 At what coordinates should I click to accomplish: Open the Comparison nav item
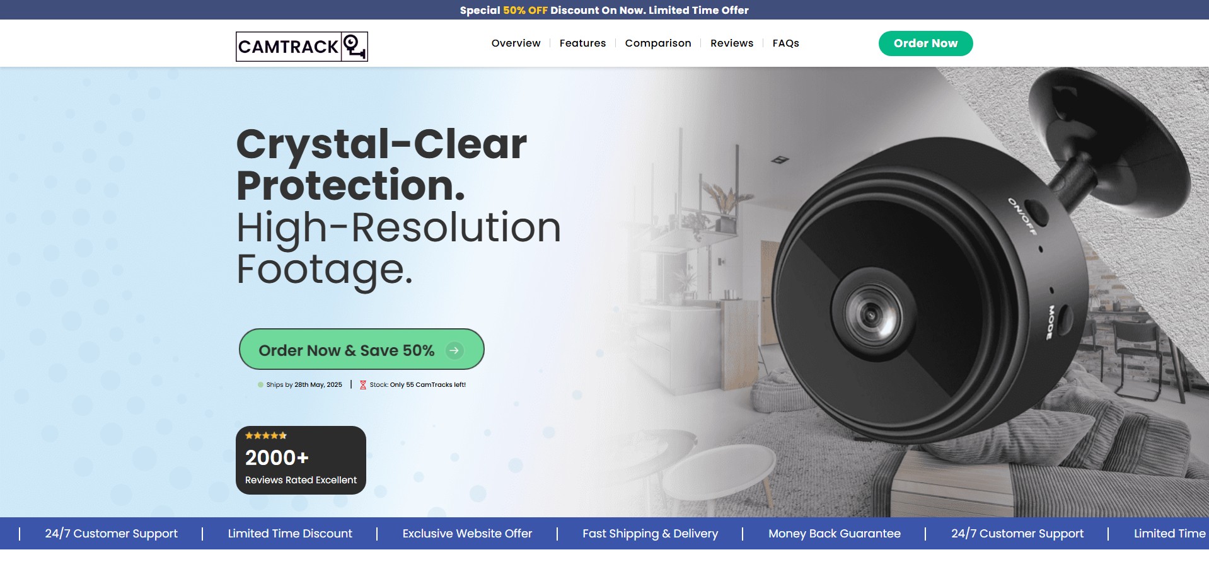pos(658,43)
